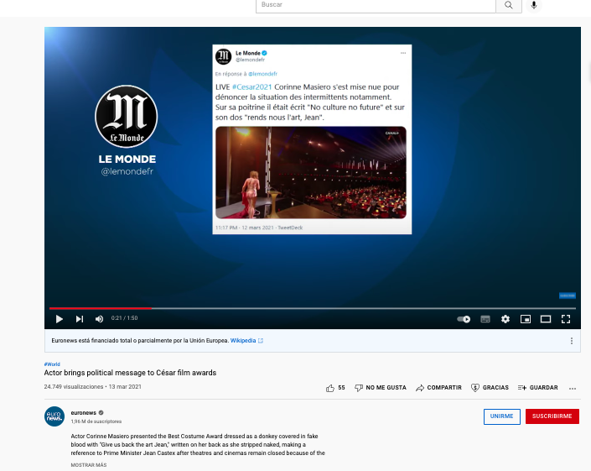Click the view count and date text

[93, 387]
